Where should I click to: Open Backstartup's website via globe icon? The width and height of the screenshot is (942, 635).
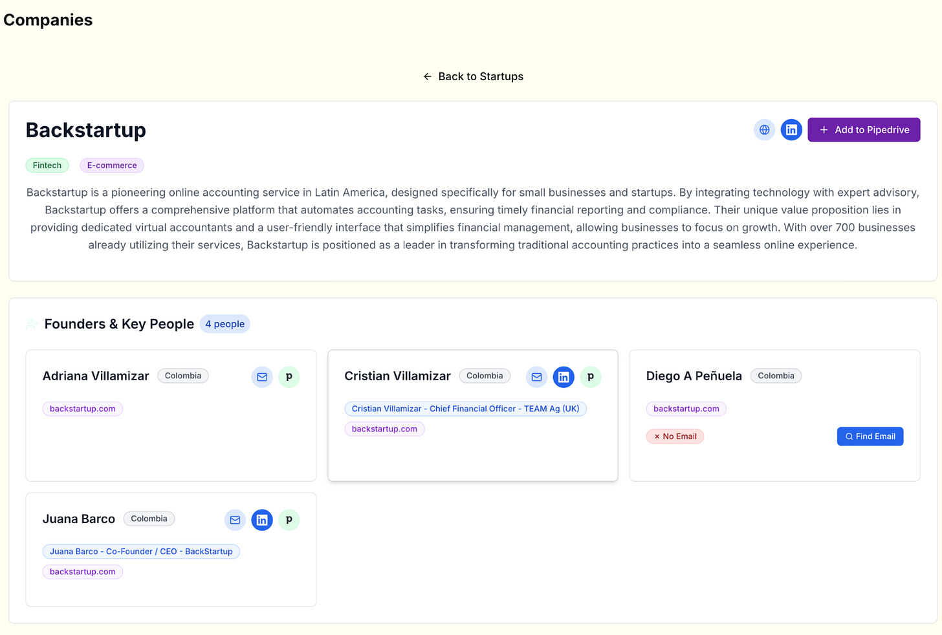point(764,130)
